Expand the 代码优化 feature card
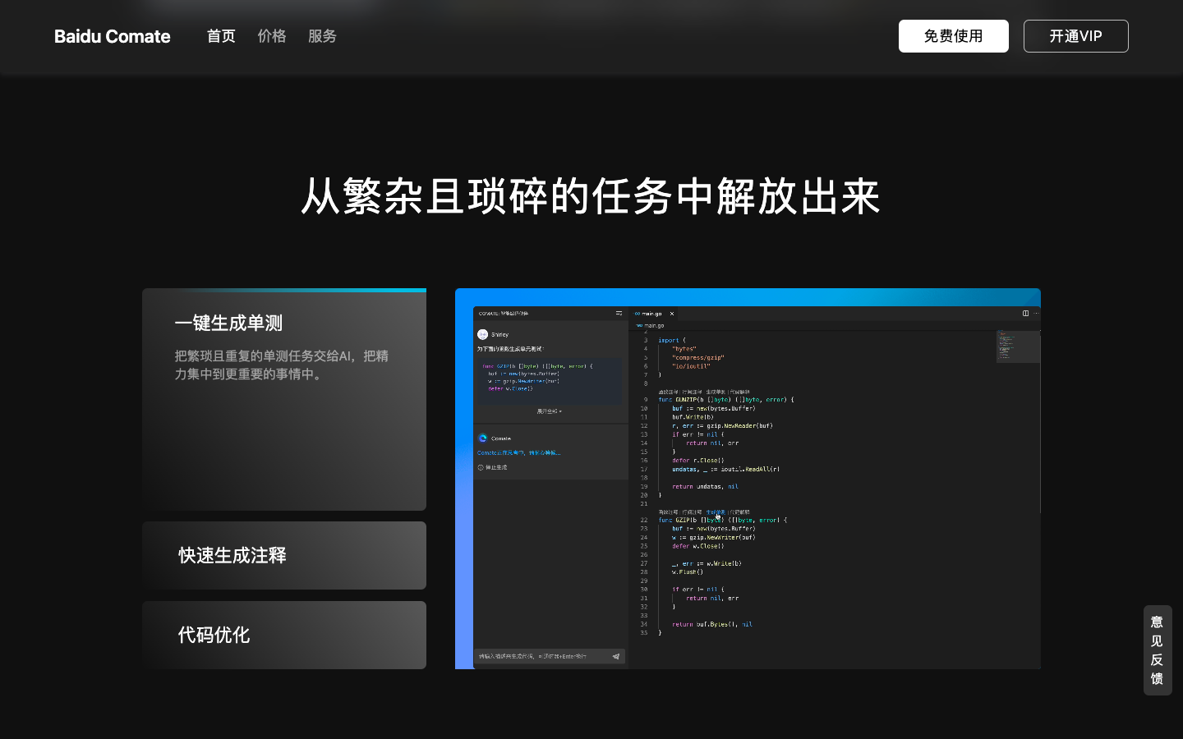 click(284, 635)
